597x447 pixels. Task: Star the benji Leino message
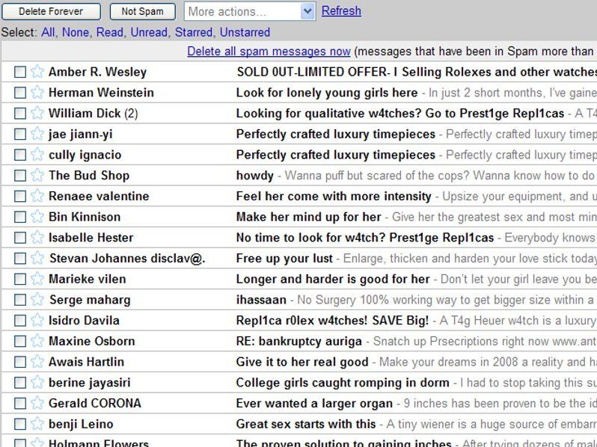[37, 423]
